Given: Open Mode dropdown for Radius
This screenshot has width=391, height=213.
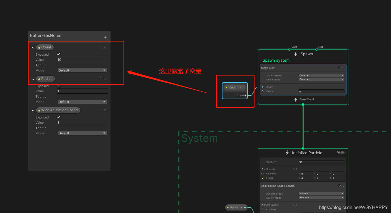Looking at the screenshot, I should pyautogui.click(x=82, y=102).
